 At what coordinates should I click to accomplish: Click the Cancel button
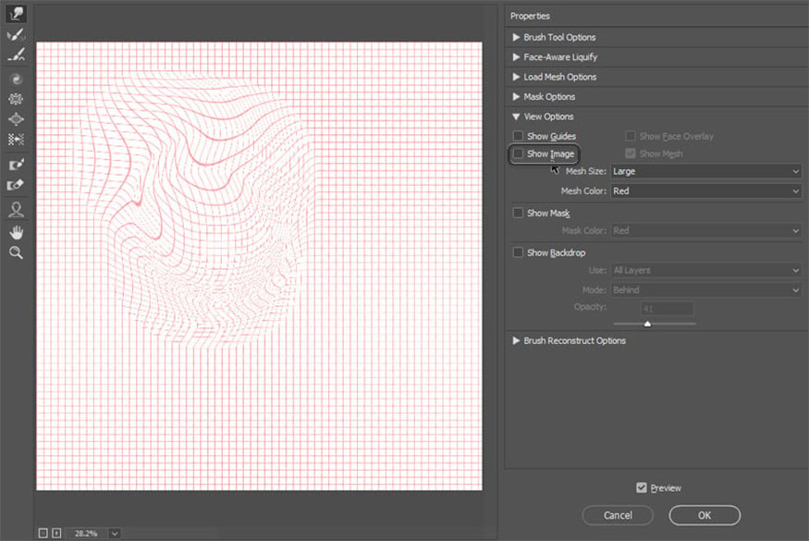pos(618,515)
